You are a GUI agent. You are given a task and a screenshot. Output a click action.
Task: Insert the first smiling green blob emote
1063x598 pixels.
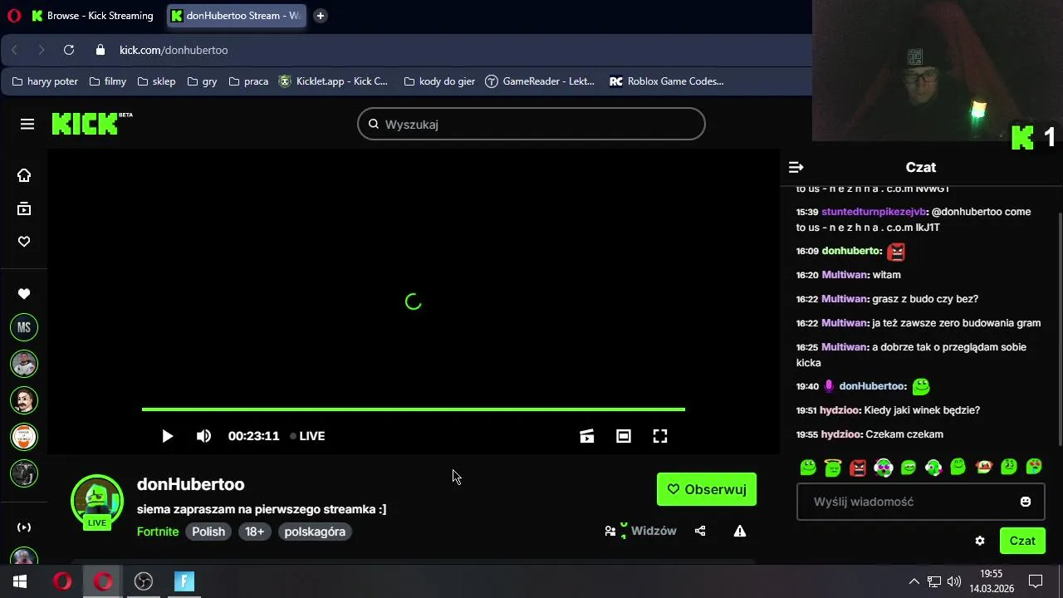click(808, 468)
